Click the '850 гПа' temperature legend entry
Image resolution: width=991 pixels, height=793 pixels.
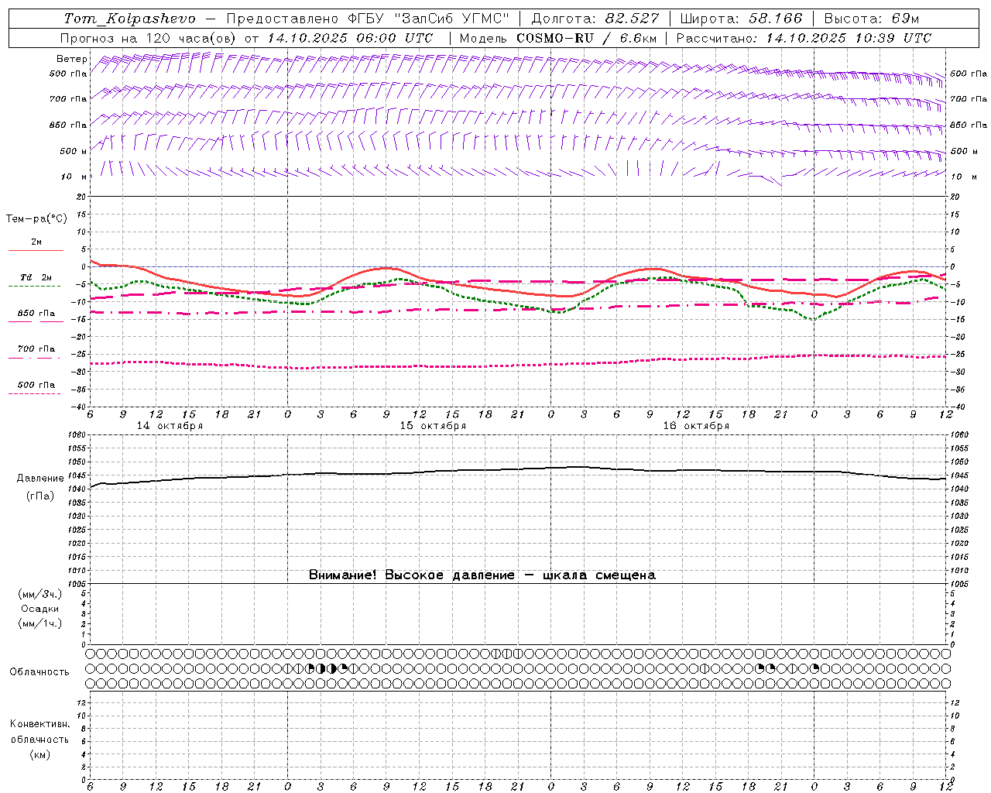tap(36, 314)
